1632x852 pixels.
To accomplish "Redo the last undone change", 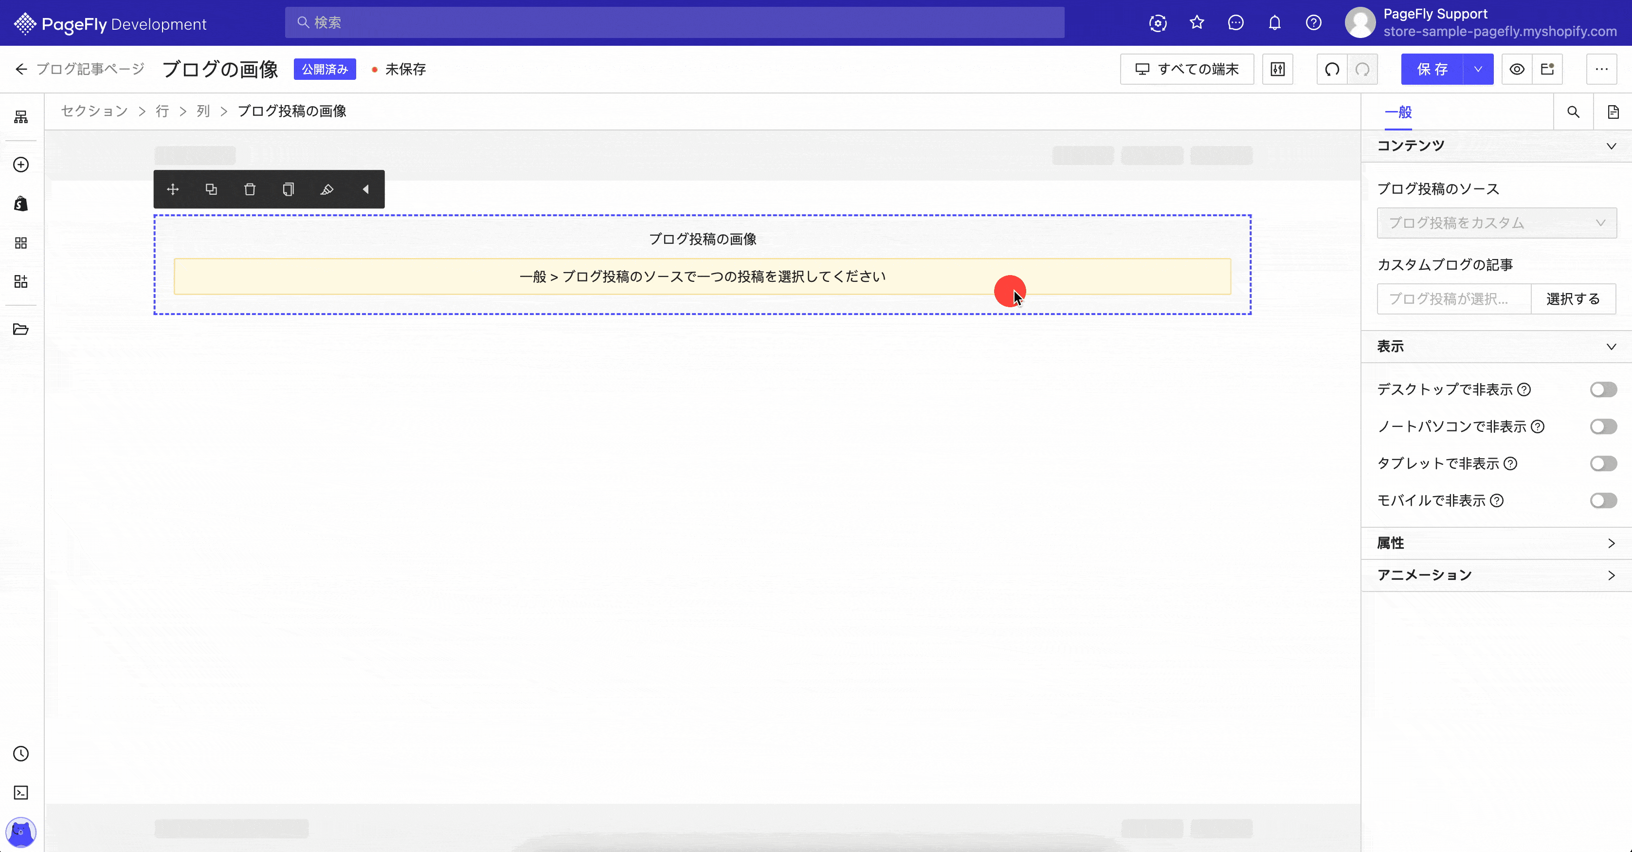I will point(1363,69).
